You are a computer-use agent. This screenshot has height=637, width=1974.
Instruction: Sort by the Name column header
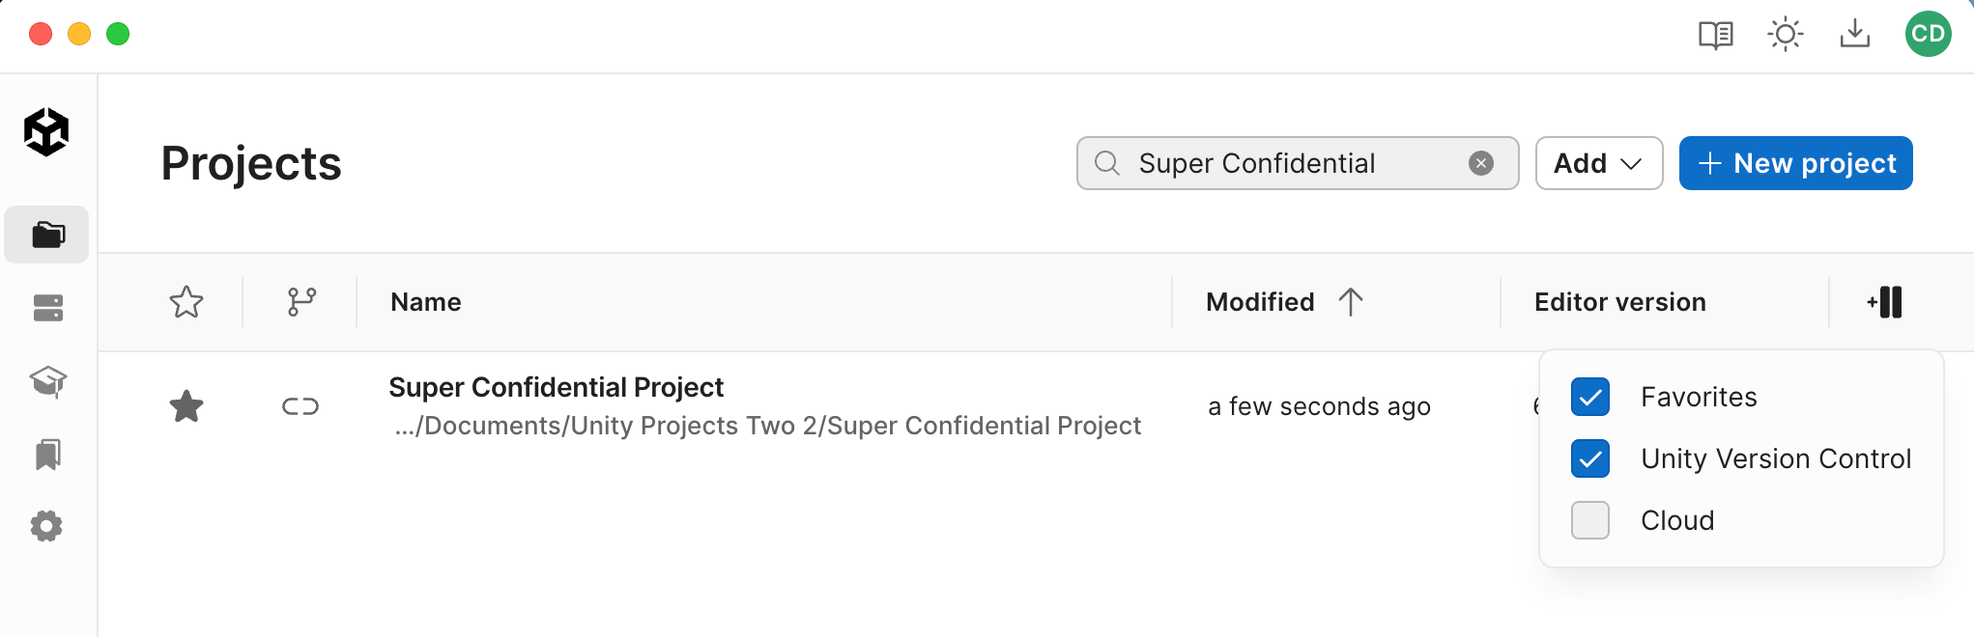[x=426, y=302]
